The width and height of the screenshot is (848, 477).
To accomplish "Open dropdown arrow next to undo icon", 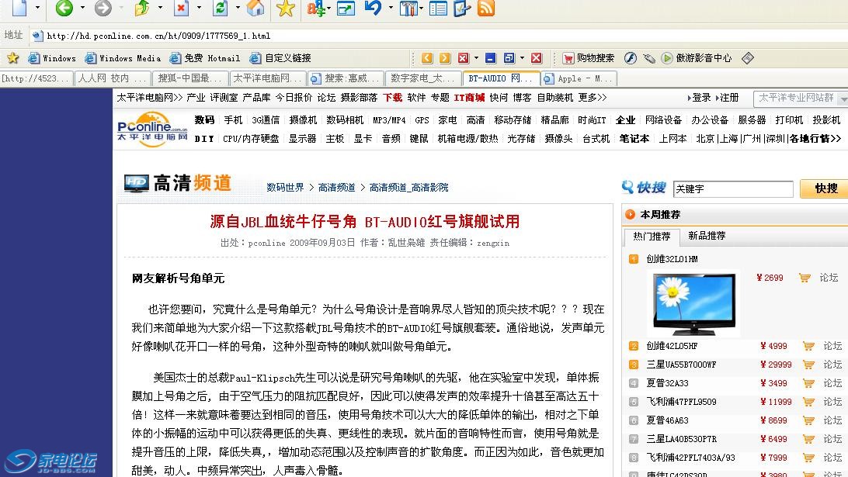I will pyautogui.click(x=391, y=8).
